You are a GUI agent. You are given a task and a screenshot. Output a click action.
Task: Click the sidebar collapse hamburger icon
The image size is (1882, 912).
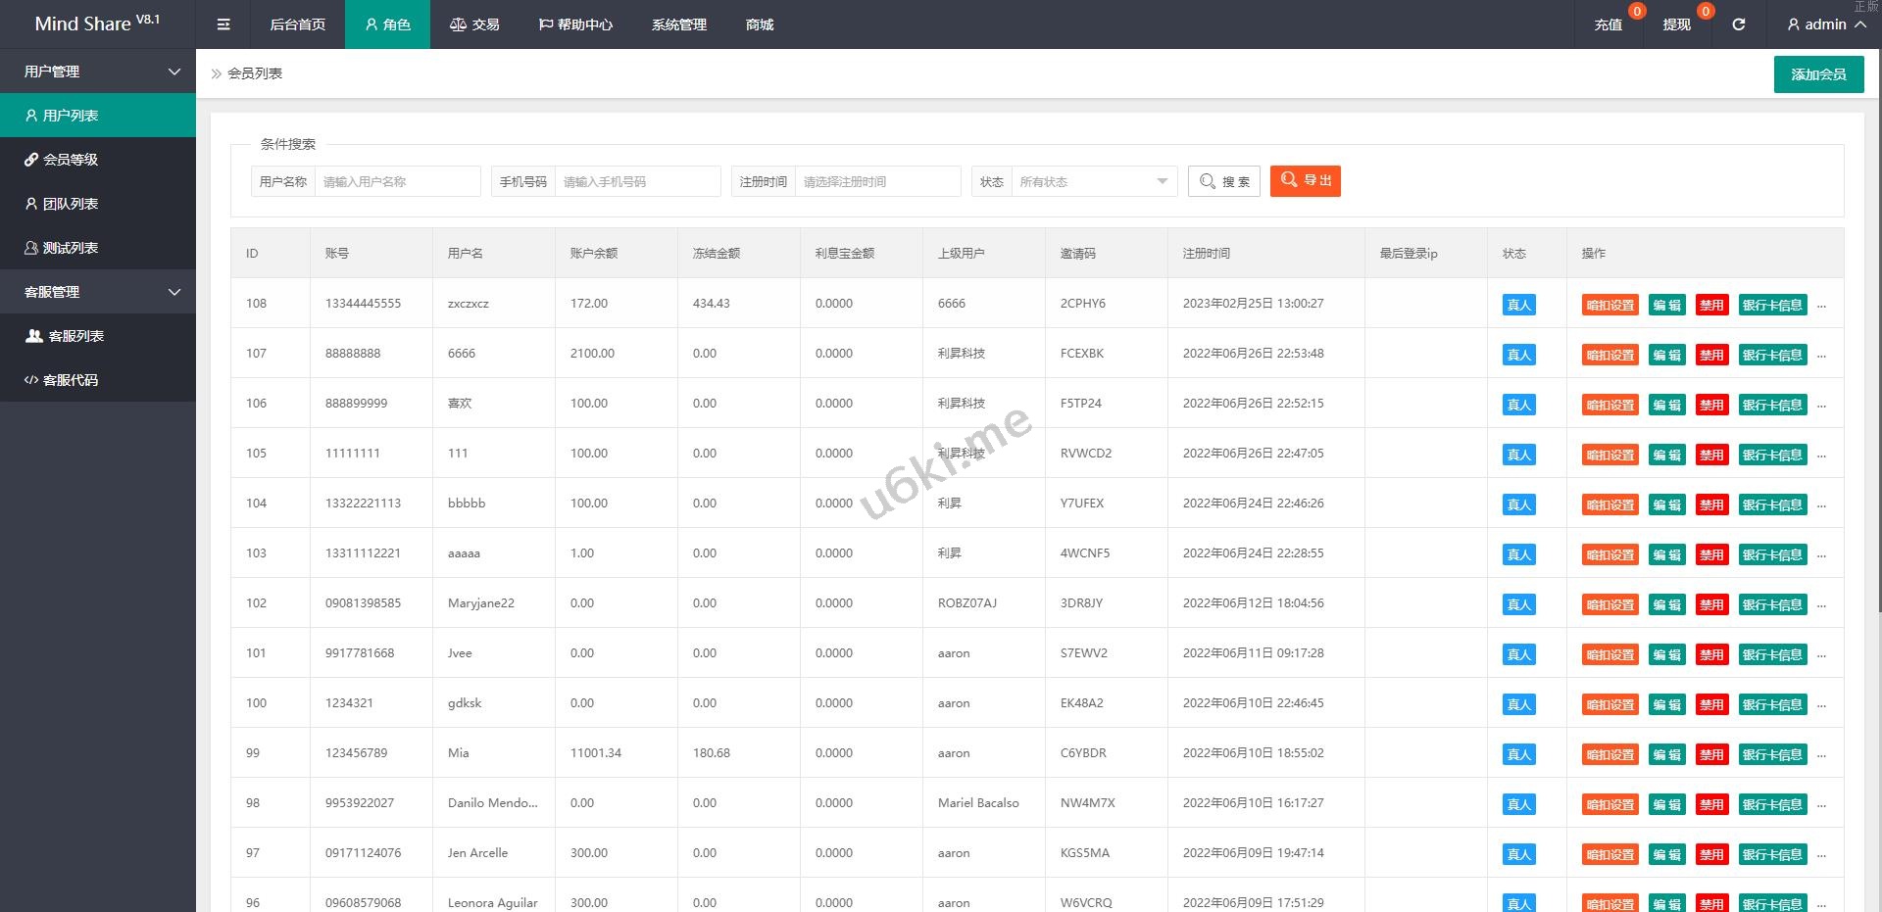point(223,24)
